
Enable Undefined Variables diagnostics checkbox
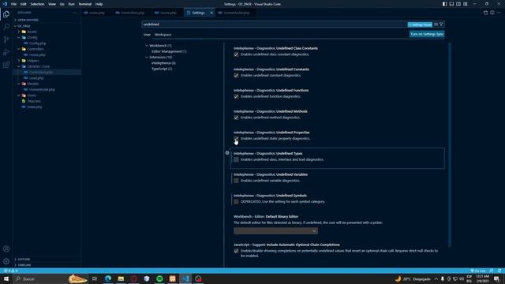pyautogui.click(x=236, y=181)
